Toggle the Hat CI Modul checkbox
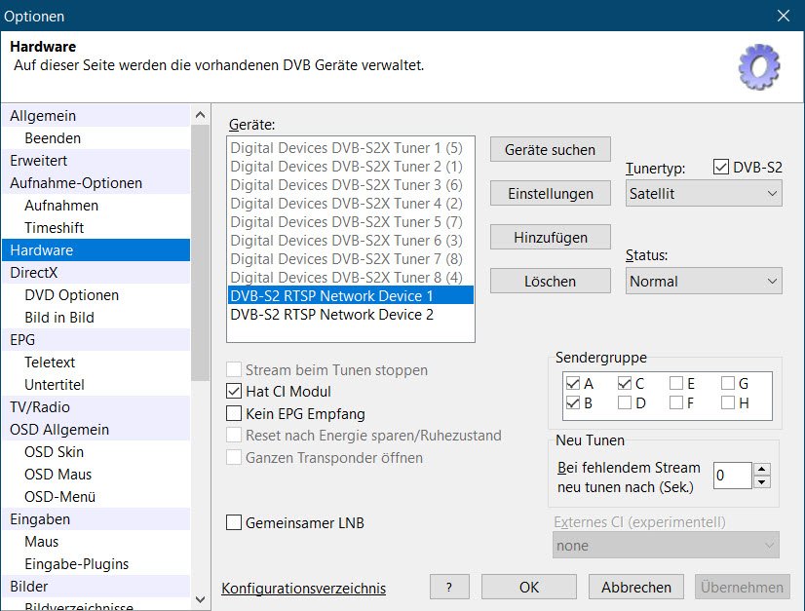This screenshot has height=611, width=805. coord(234,391)
